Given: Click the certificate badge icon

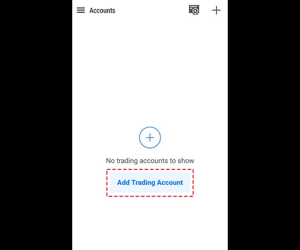Looking at the screenshot, I should click(194, 10).
